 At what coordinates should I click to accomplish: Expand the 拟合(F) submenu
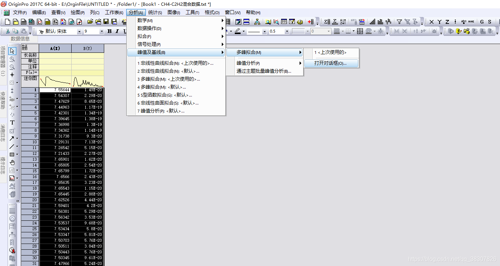176,36
